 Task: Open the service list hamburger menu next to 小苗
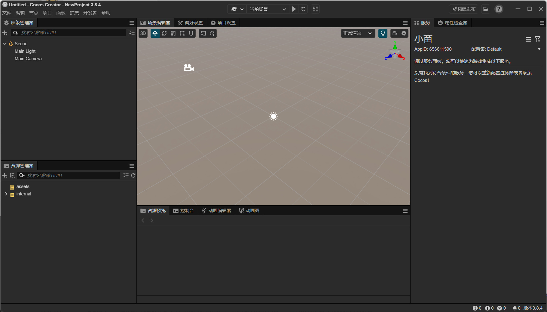pos(528,39)
